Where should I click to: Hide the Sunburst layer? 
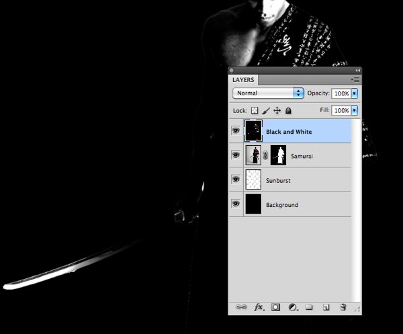tap(236, 179)
